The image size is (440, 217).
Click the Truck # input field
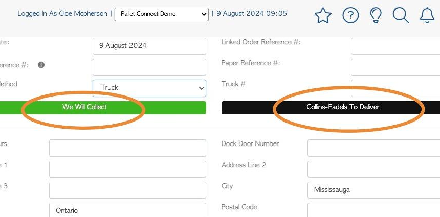coord(395,88)
